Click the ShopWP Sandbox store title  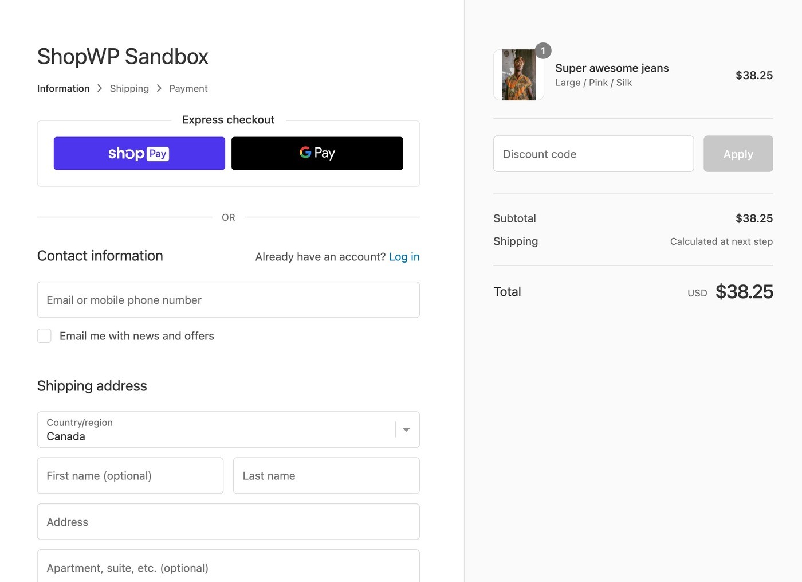click(123, 56)
